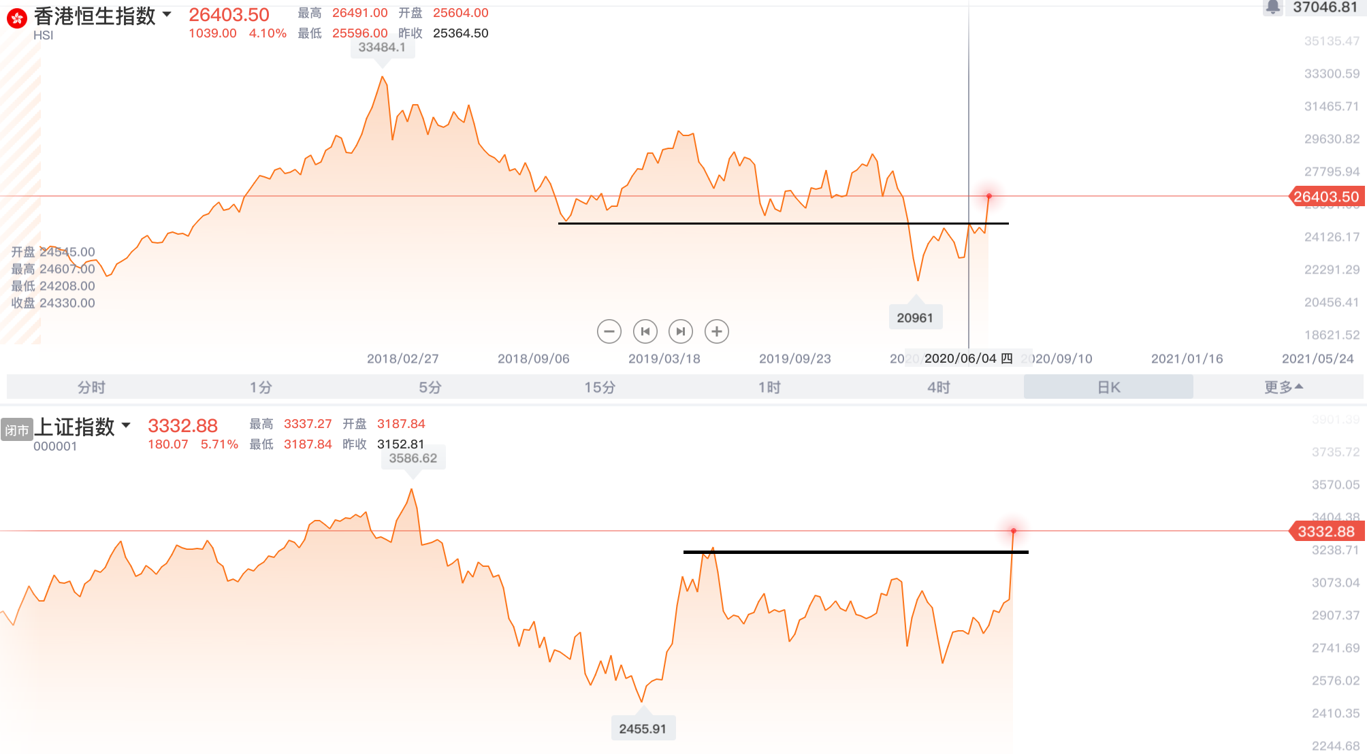Expand the 香港恒生指数 dropdown arrow
Image resolution: width=1367 pixels, height=754 pixels.
click(x=167, y=14)
